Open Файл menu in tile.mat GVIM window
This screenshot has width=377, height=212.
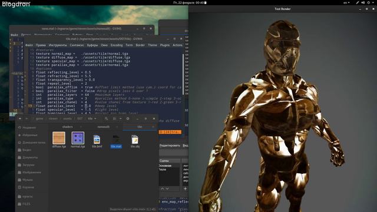click(x=29, y=45)
